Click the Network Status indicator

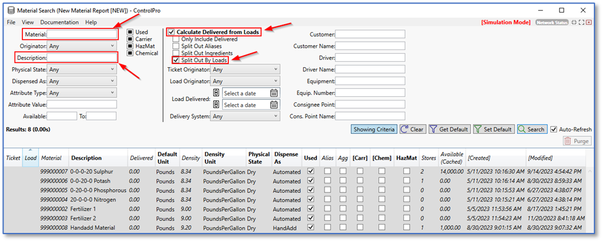coord(547,22)
